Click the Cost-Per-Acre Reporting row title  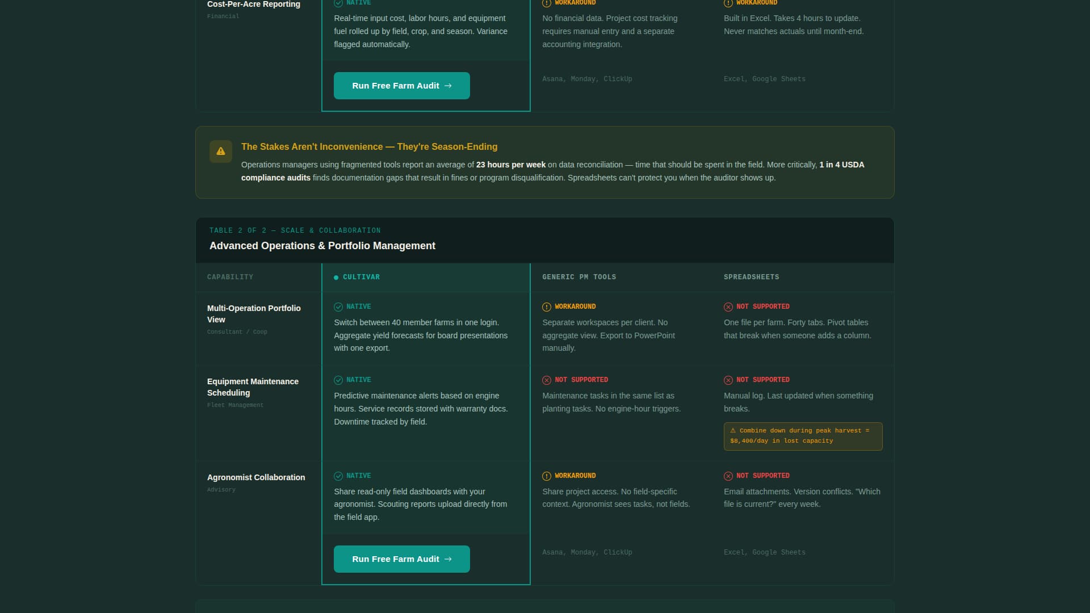click(x=254, y=4)
